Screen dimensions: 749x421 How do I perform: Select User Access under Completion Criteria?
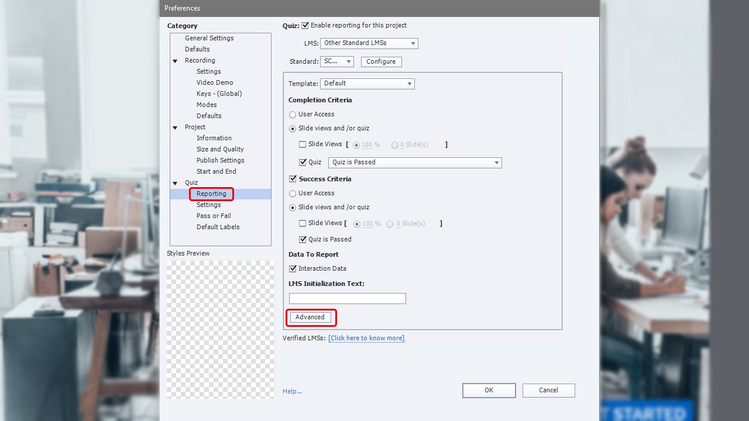click(x=293, y=115)
